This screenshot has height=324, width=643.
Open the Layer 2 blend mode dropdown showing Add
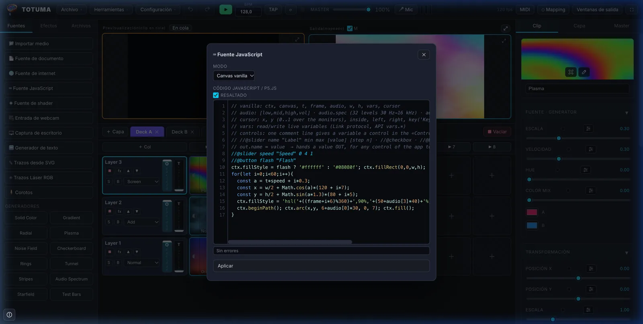142,222
